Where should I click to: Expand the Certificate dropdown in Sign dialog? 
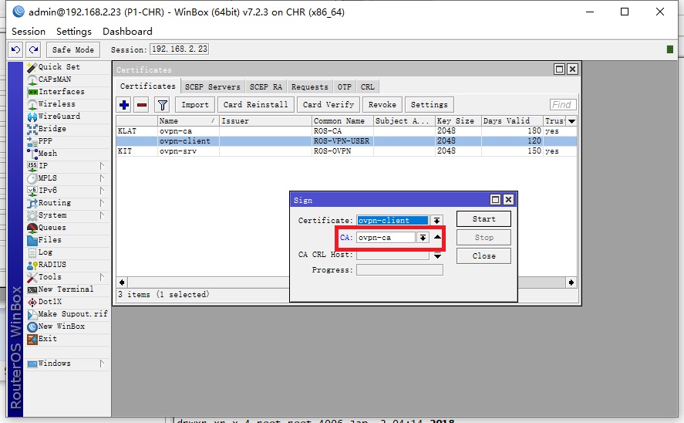pos(437,221)
